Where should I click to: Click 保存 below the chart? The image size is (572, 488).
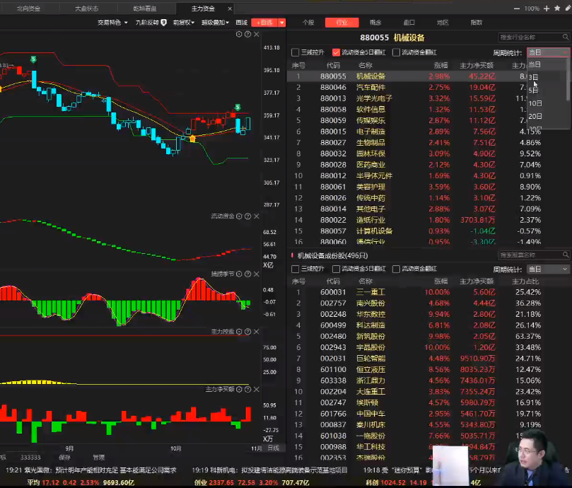click(64, 458)
